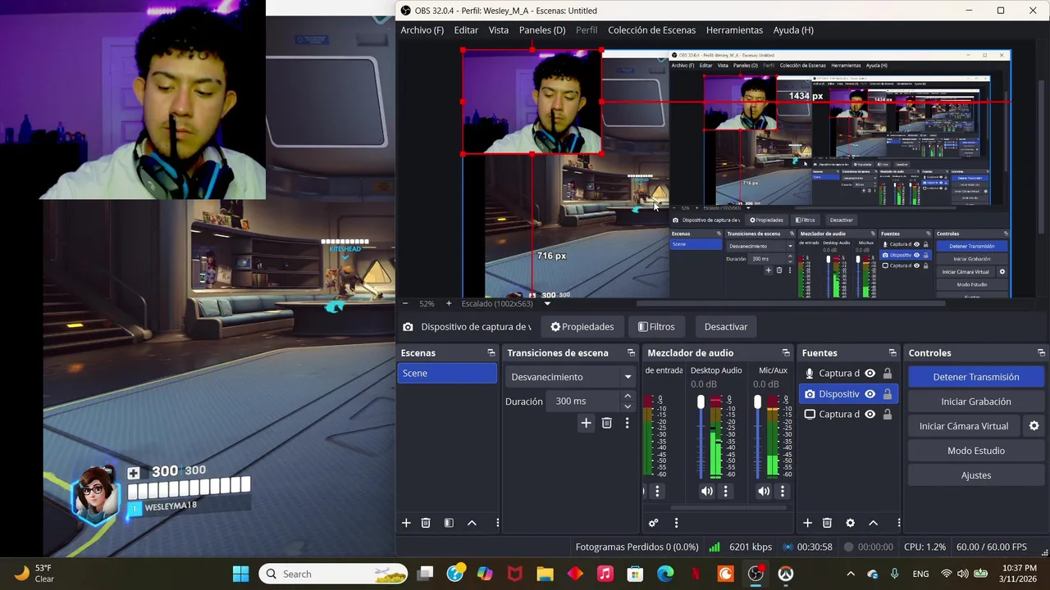Image resolution: width=1050 pixels, height=590 pixels.
Task: Move scene up in Escenas panel
Action: click(x=472, y=523)
